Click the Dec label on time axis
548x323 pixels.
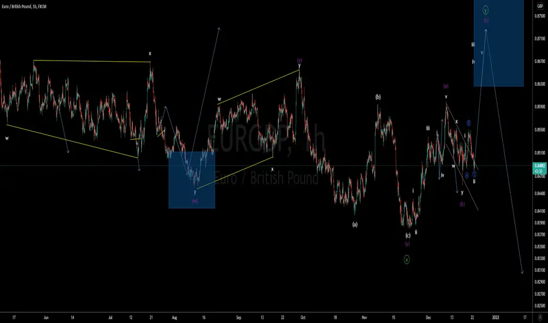(x=429, y=317)
